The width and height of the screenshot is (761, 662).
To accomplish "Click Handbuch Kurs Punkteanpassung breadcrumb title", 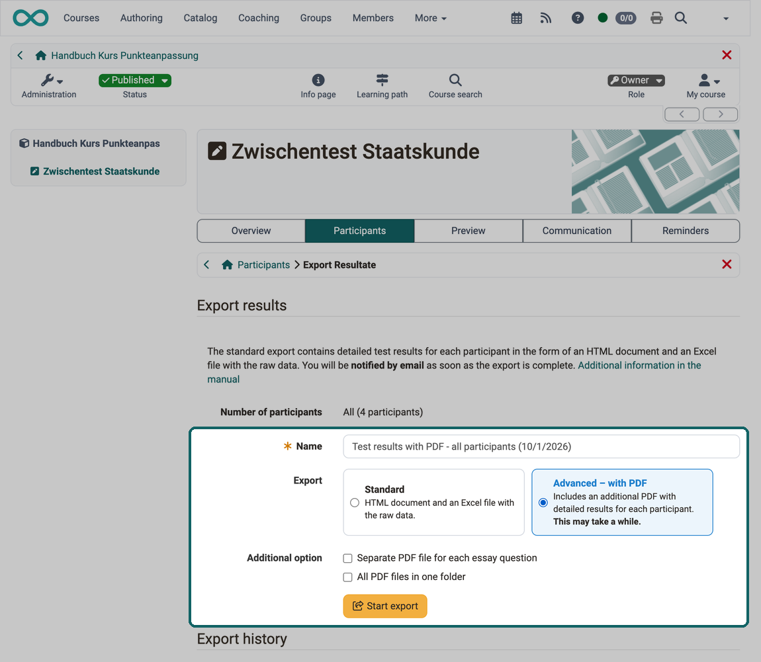I will (124, 56).
